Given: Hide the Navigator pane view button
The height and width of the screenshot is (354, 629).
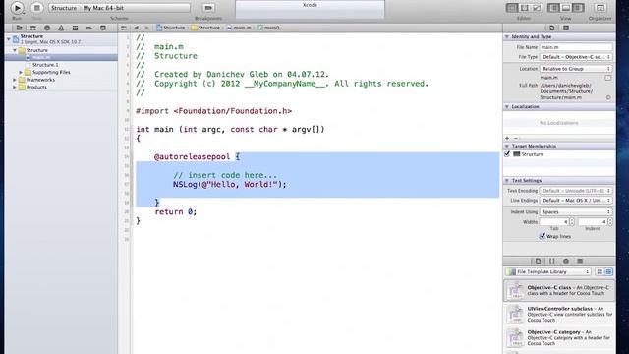Looking at the screenshot, I should tap(553, 8).
